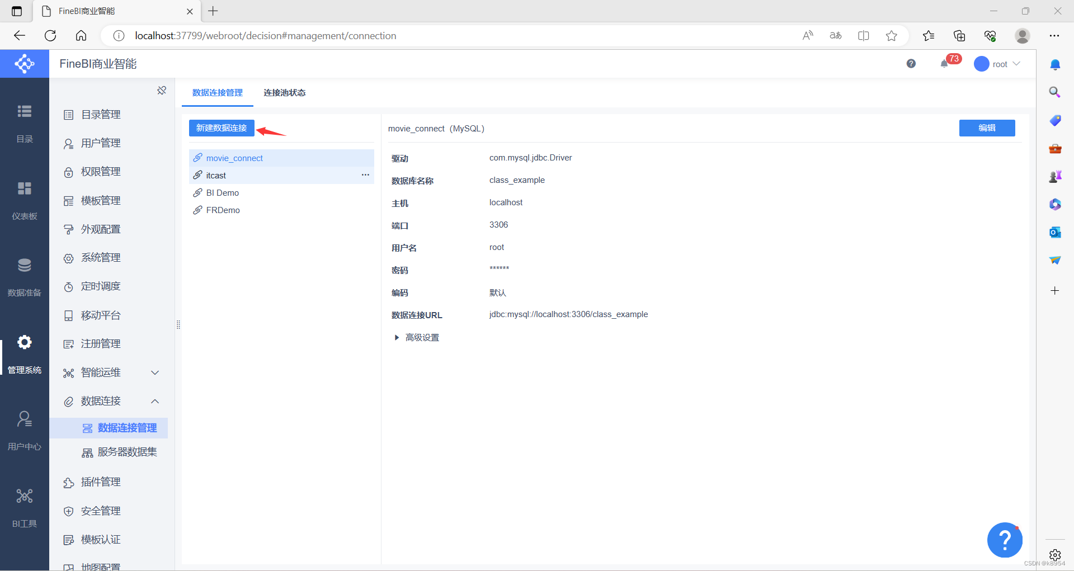This screenshot has width=1074, height=571.
Task: Select 数据连接管理 submenu item
Action: pyautogui.click(x=109, y=428)
